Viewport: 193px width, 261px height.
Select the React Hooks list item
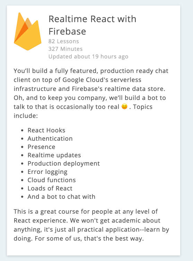46,130
